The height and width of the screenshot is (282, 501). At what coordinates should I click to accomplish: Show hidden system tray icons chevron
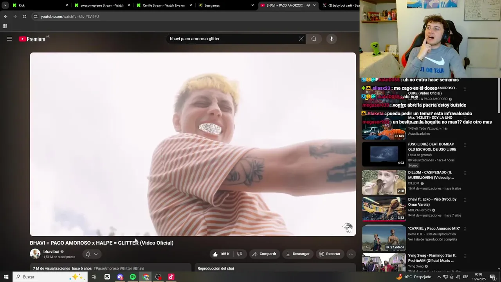(439, 277)
